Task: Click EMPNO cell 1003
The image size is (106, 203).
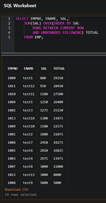Action: pos(13,158)
